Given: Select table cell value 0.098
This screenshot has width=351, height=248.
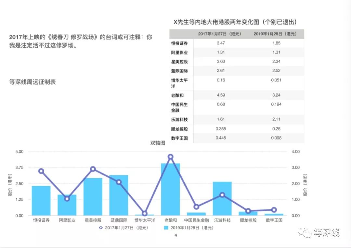Looking at the screenshot, I should point(276,138).
